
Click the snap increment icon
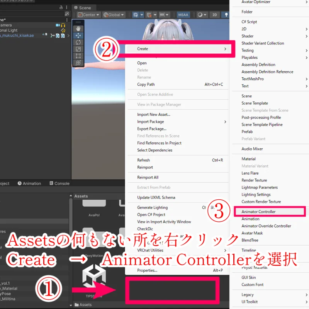149,15
